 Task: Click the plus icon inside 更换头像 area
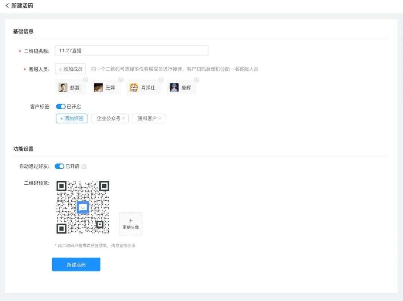tap(131, 220)
